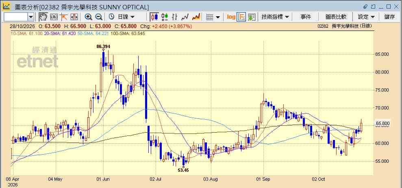Click the 儲存 save button
Image resolution: width=402 pixels, height=188 pixels.
[x=390, y=17]
